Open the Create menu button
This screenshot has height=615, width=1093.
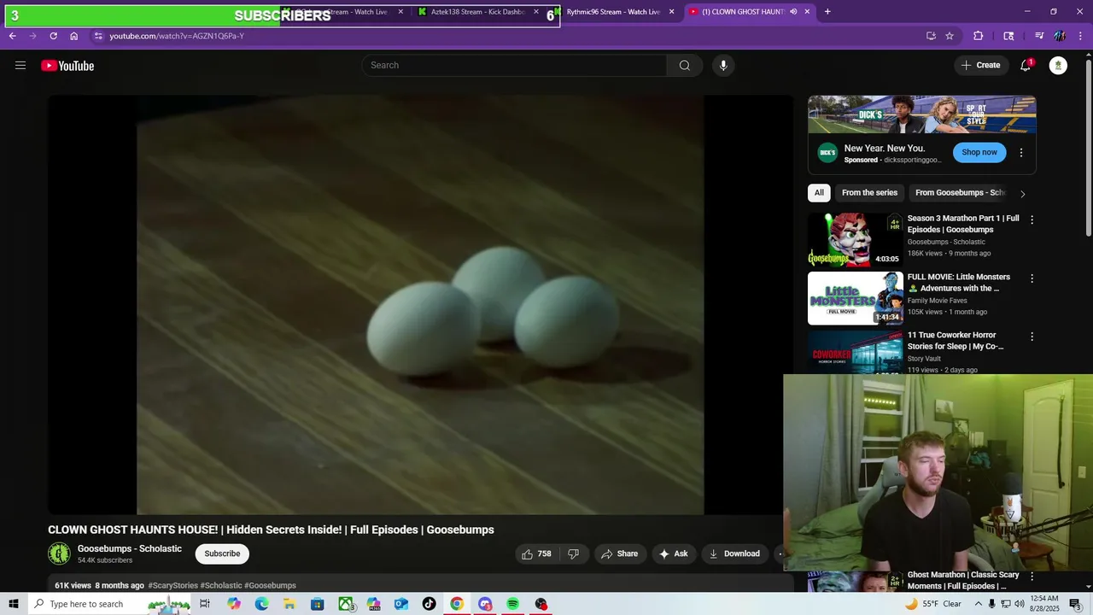(981, 66)
